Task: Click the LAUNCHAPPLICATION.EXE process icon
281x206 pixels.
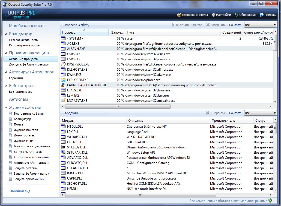Action: (x=63, y=85)
